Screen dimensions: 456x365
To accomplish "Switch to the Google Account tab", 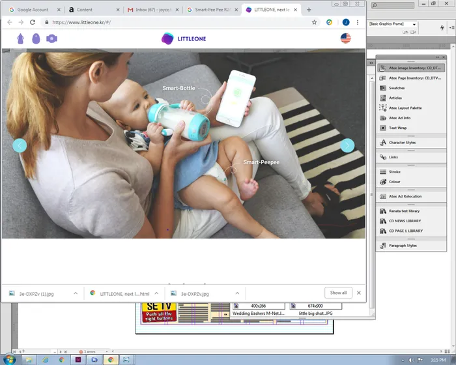I will tap(33, 10).
